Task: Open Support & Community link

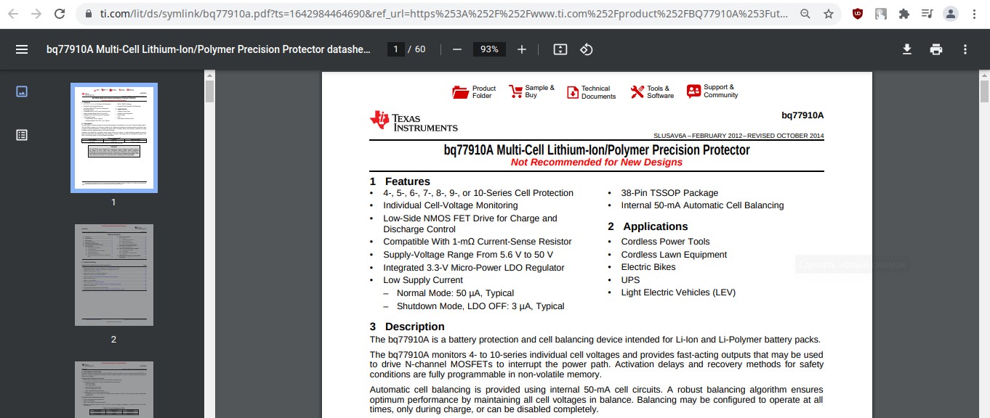Action: pyautogui.click(x=712, y=91)
